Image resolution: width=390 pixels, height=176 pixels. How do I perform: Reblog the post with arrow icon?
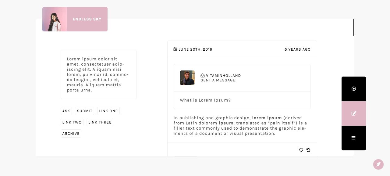(308, 150)
